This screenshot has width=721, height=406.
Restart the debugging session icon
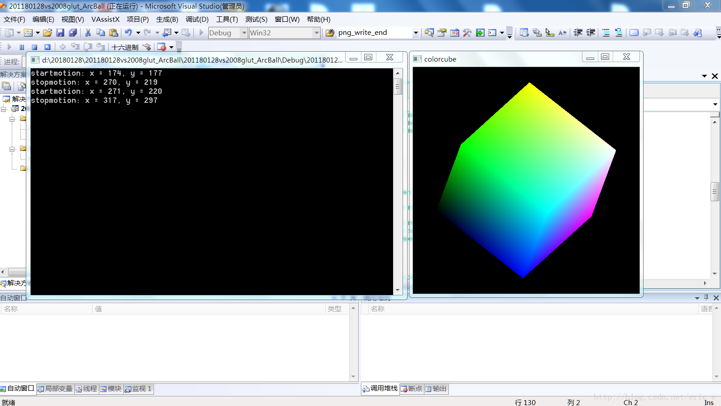coord(47,47)
